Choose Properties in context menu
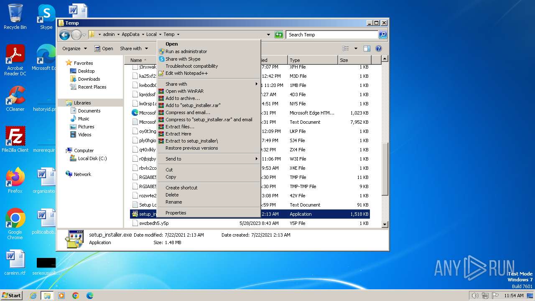This screenshot has width=535, height=301. coord(209,213)
